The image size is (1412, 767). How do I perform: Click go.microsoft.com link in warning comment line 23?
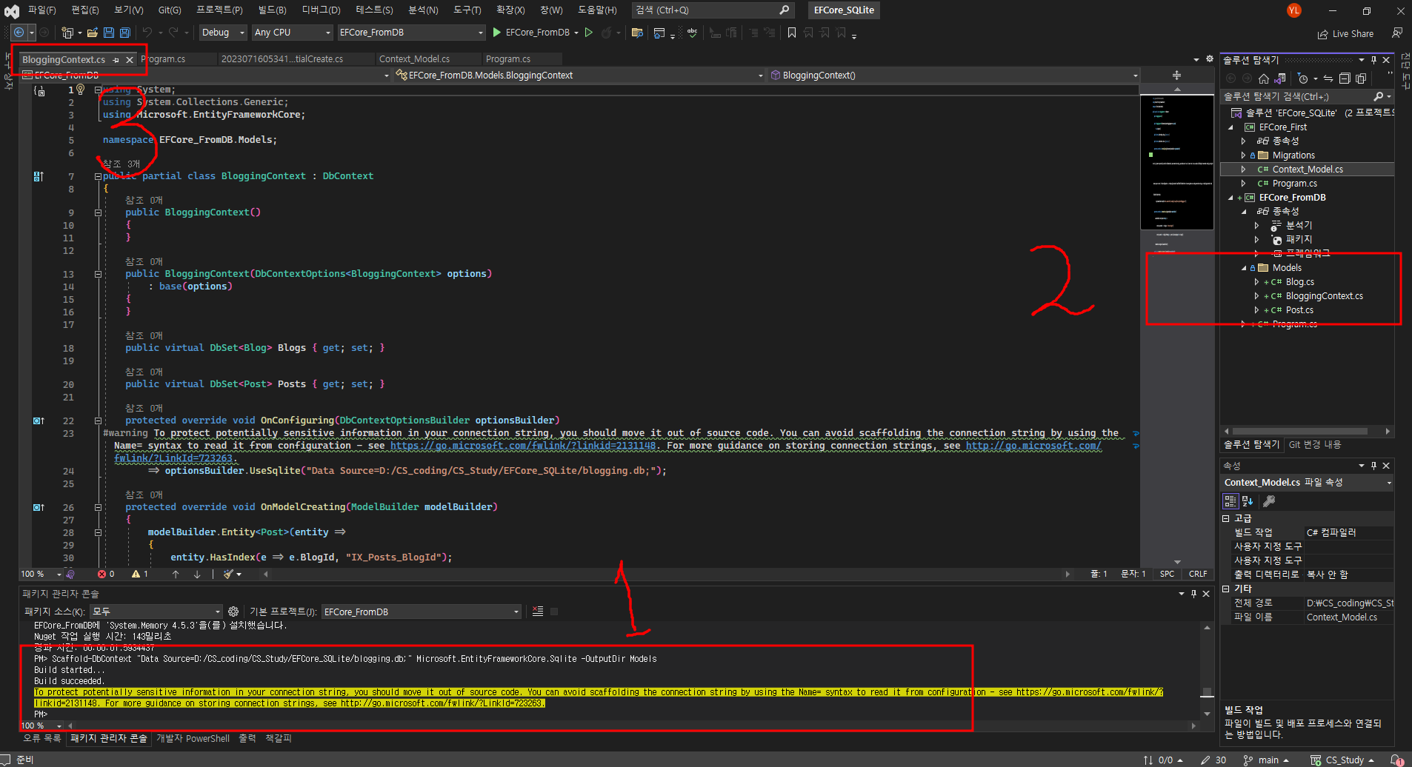[x=522, y=446]
